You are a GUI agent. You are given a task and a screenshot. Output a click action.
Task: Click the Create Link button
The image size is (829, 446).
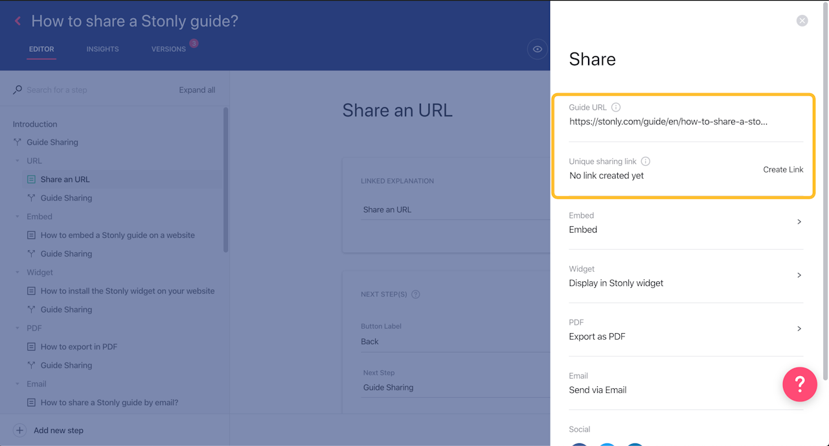(783, 170)
